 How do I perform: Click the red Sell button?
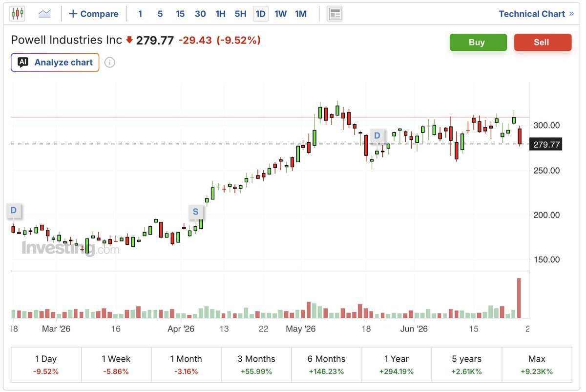(x=543, y=42)
